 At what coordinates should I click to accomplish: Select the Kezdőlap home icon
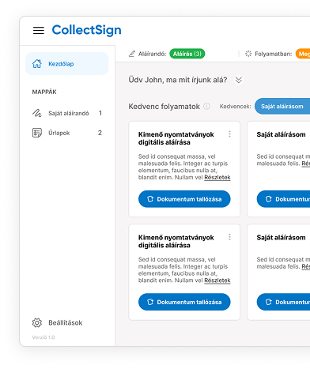pos(37,64)
